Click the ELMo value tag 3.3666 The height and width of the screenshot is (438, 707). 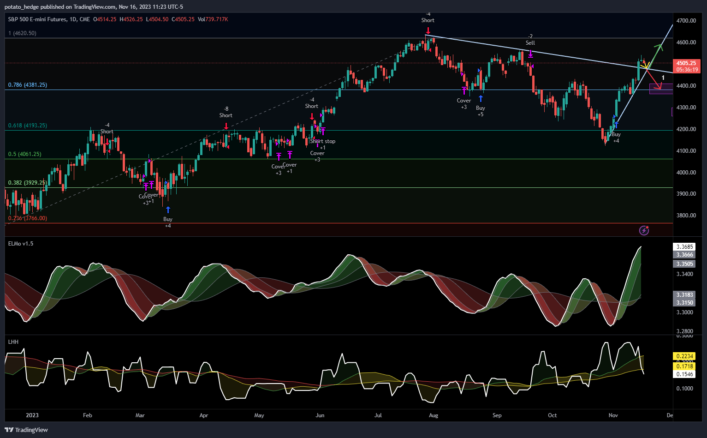click(x=685, y=255)
